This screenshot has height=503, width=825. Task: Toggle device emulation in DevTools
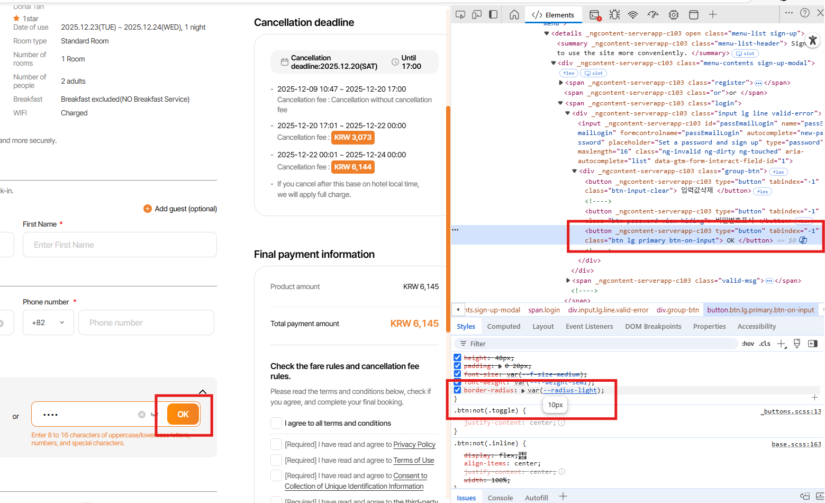tap(477, 15)
